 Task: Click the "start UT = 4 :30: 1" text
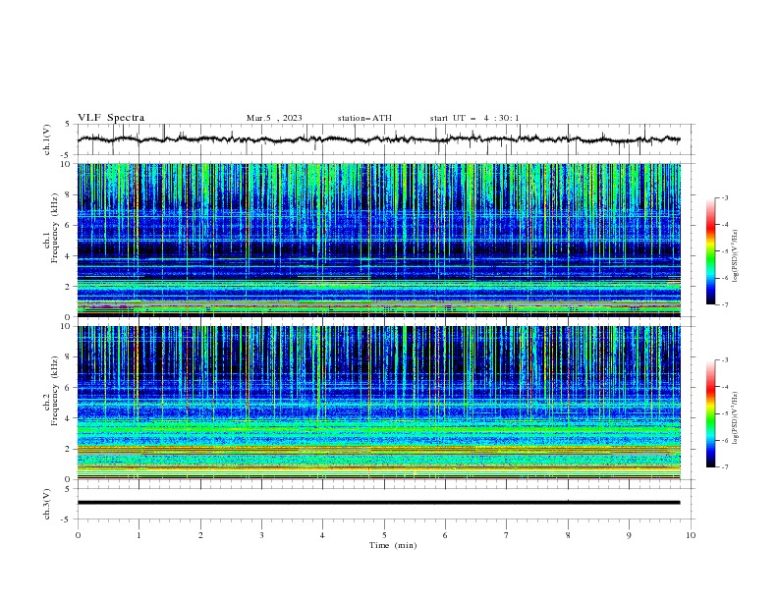474,118
